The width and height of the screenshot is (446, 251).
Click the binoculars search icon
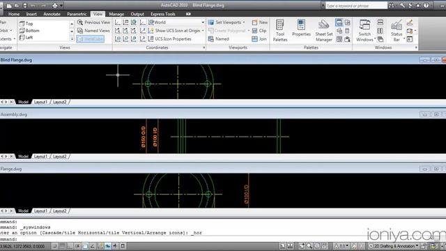pos(392,6)
